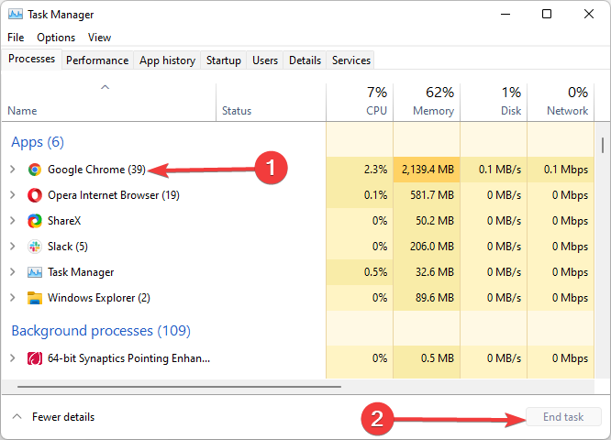Switch to the Performance tab
Image resolution: width=611 pixels, height=440 pixels.
[x=97, y=60]
